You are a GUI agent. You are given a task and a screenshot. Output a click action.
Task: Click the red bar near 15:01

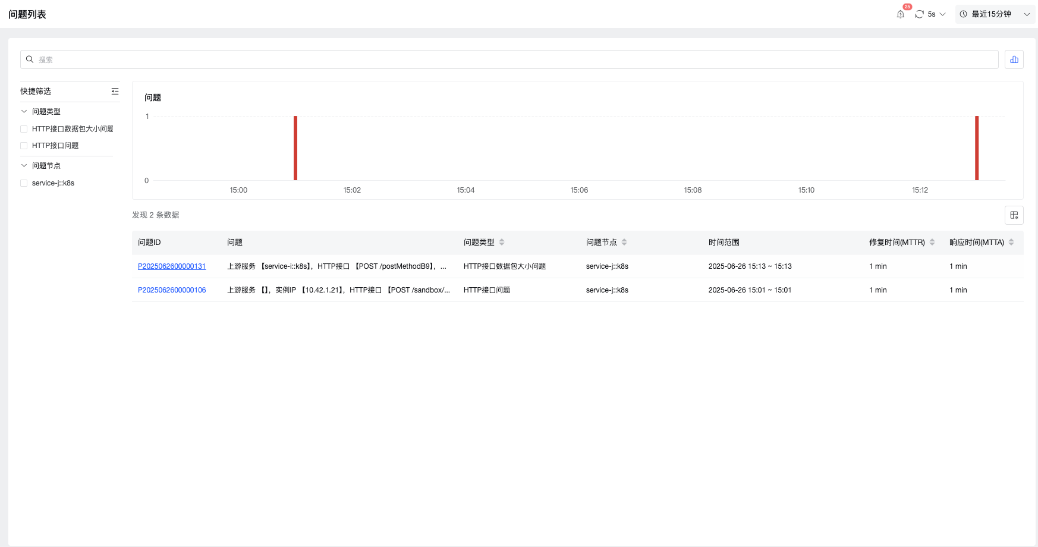pyautogui.click(x=295, y=149)
